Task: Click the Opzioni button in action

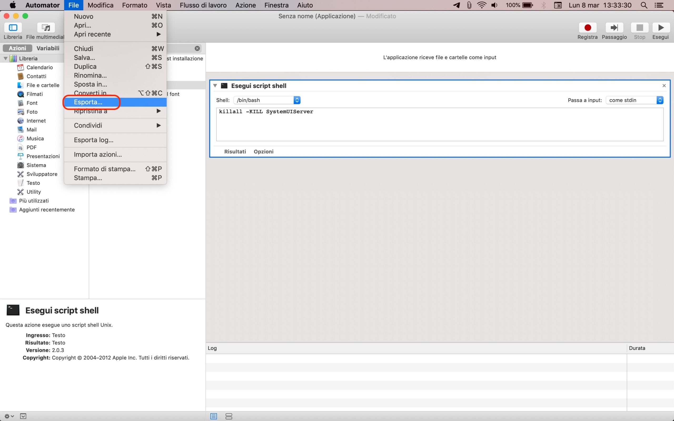Action: (264, 152)
